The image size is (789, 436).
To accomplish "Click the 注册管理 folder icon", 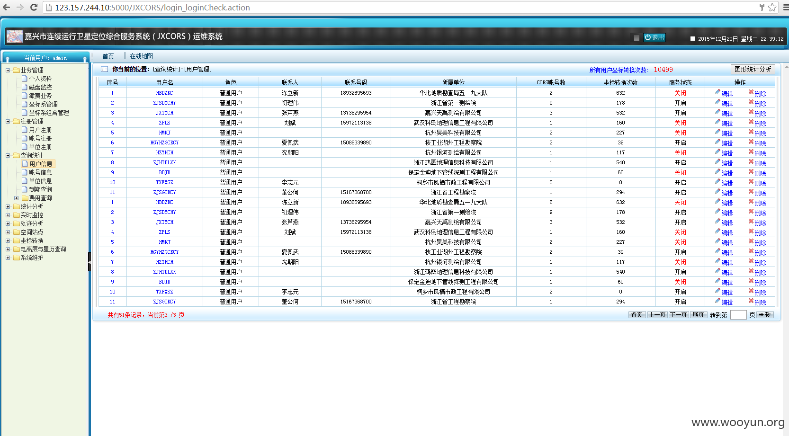I will pos(17,121).
